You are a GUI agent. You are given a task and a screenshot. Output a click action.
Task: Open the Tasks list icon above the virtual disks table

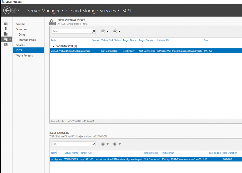(103, 31)
